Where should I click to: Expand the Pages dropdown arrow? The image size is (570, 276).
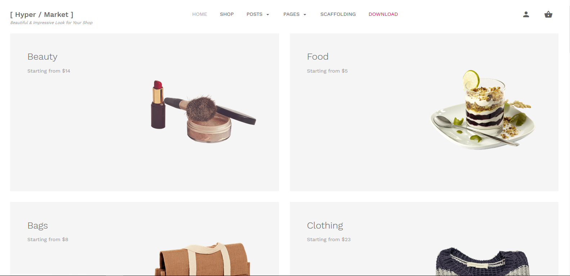click(305, 15)
